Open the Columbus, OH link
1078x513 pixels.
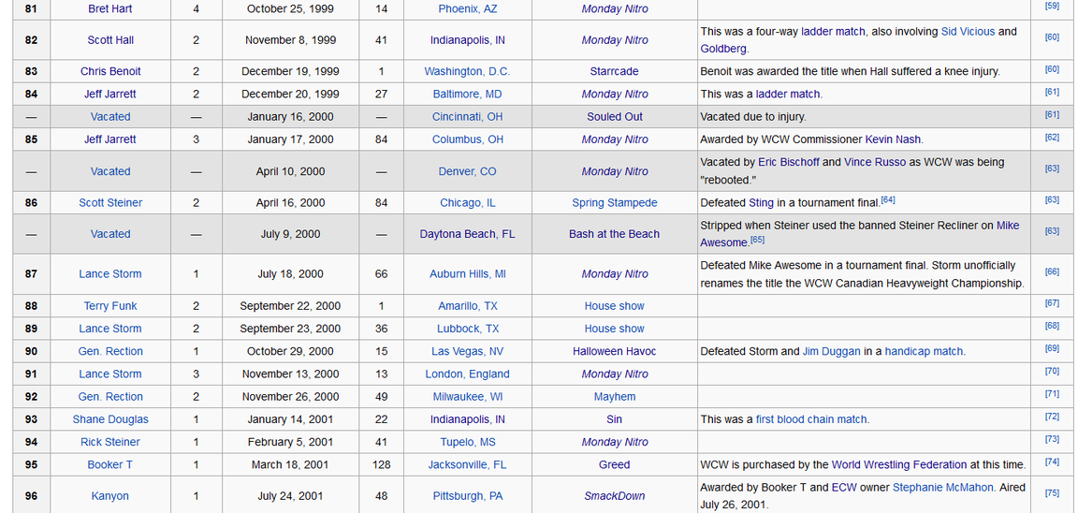(x=468, y=139)
